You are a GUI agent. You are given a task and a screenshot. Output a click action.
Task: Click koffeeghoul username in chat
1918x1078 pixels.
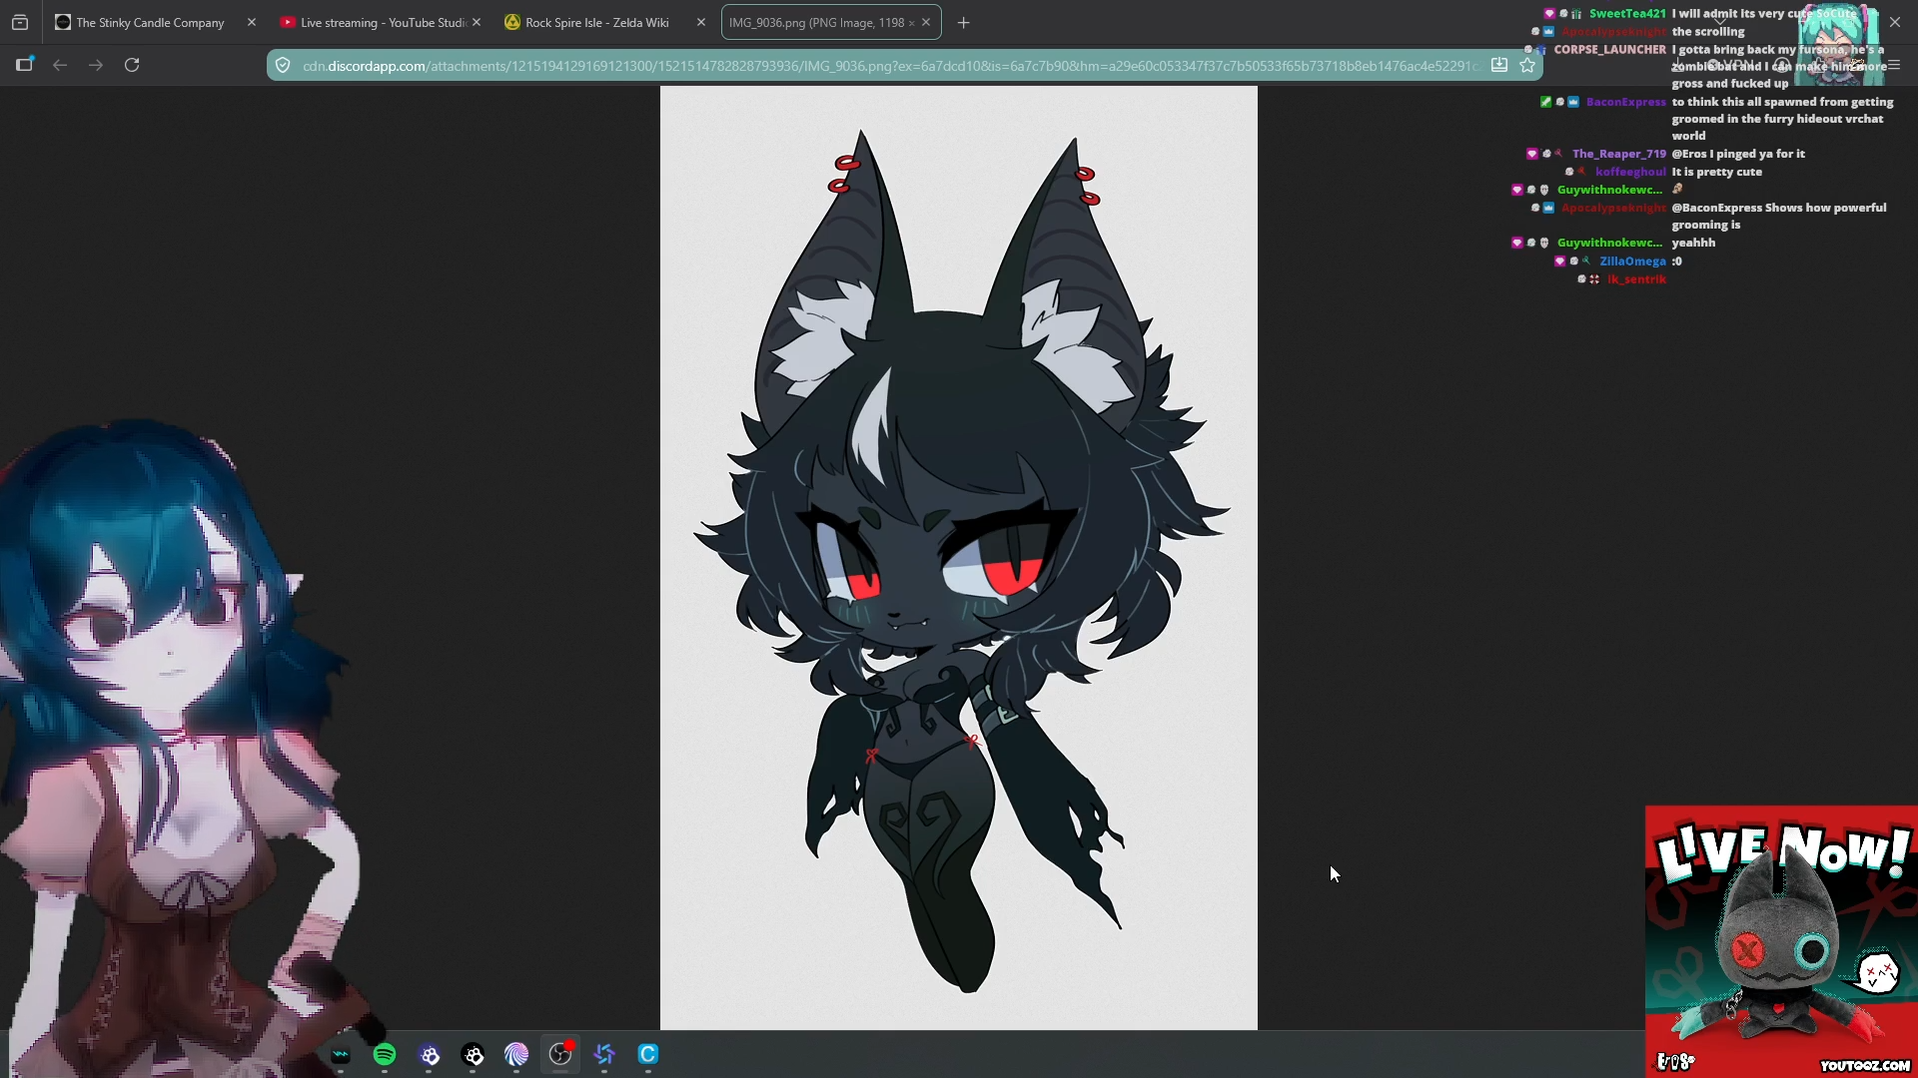click(1630, 172)
